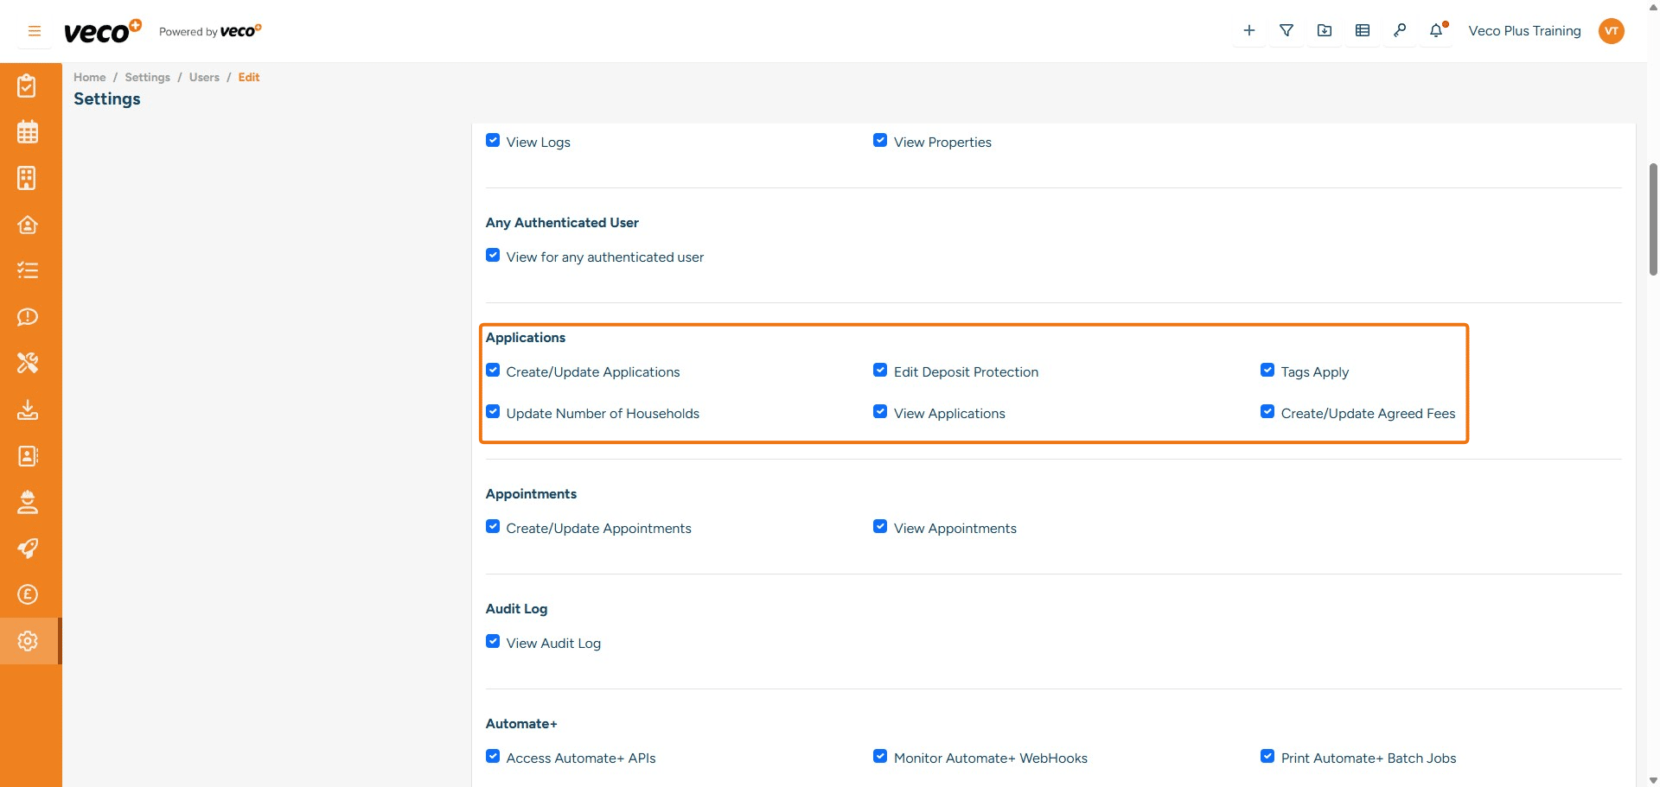Click the vertical page scrollbar thumb
The height and width of the screenshot is (787, 1660).
1653,219
